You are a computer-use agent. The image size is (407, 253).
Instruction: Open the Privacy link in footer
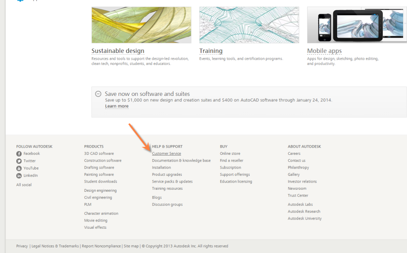click(x=22, y=246)
